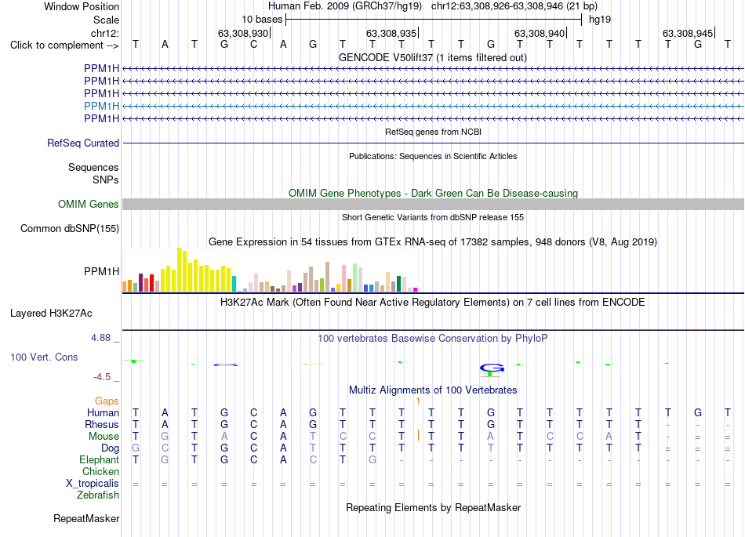Click the 63,308,940 position marker

point(540,33)
